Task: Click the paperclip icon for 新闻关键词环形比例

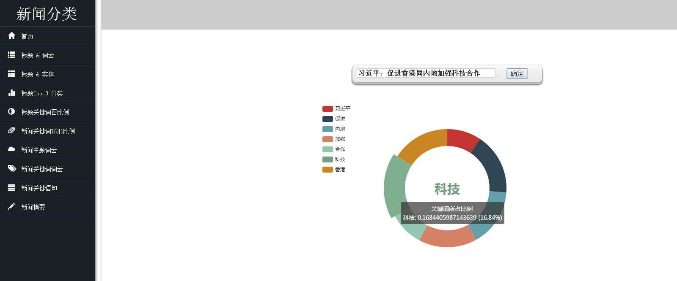Action: (x=12, y=131)
